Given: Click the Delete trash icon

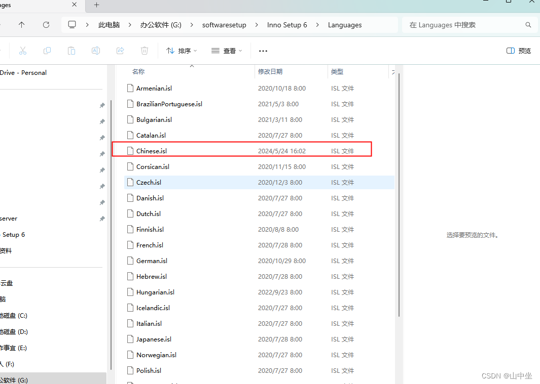Looking at the screenshot, I should (x=145, y=51).
